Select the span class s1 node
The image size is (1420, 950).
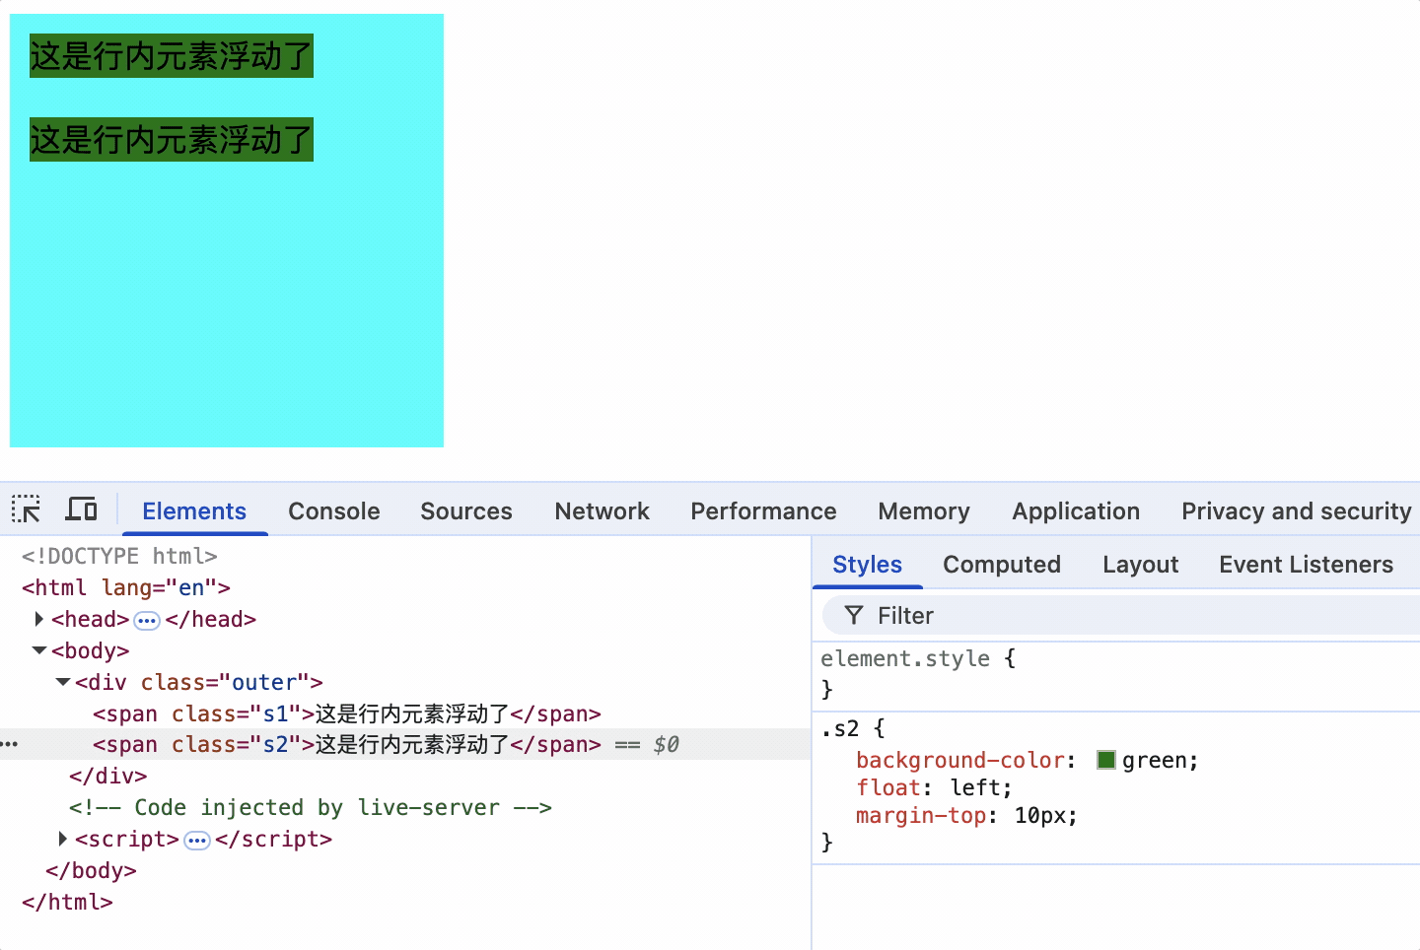[x=347, y=713]
